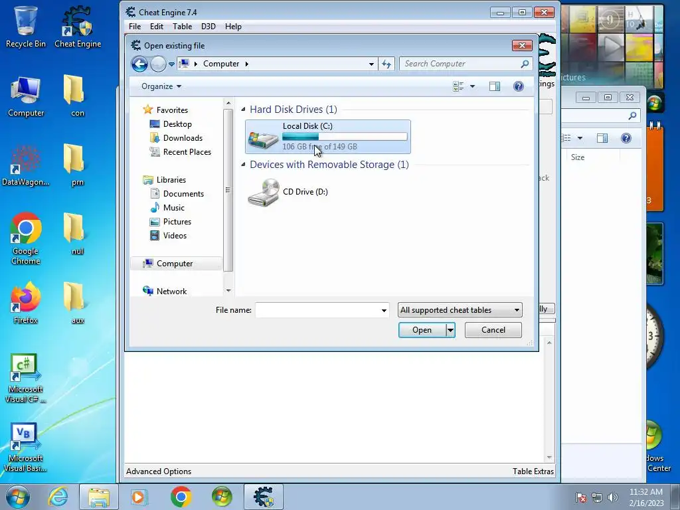Open the File menu in Cheat Engine
The image size is (680, 510).
135,27
